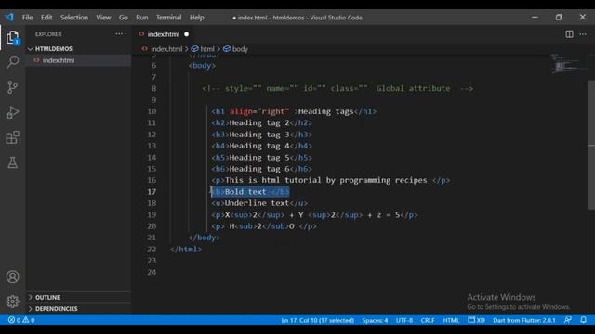The width and height of the screenshot is (595, 334).
Task: Click the feedback icon in status bar
Action: coord(568,320)
